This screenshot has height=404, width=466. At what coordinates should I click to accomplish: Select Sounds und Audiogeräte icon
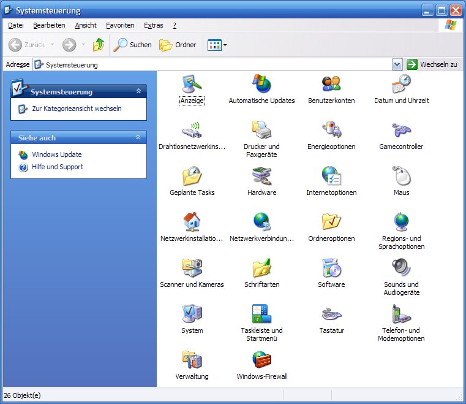pyautogui.click(x=401, y=268)
